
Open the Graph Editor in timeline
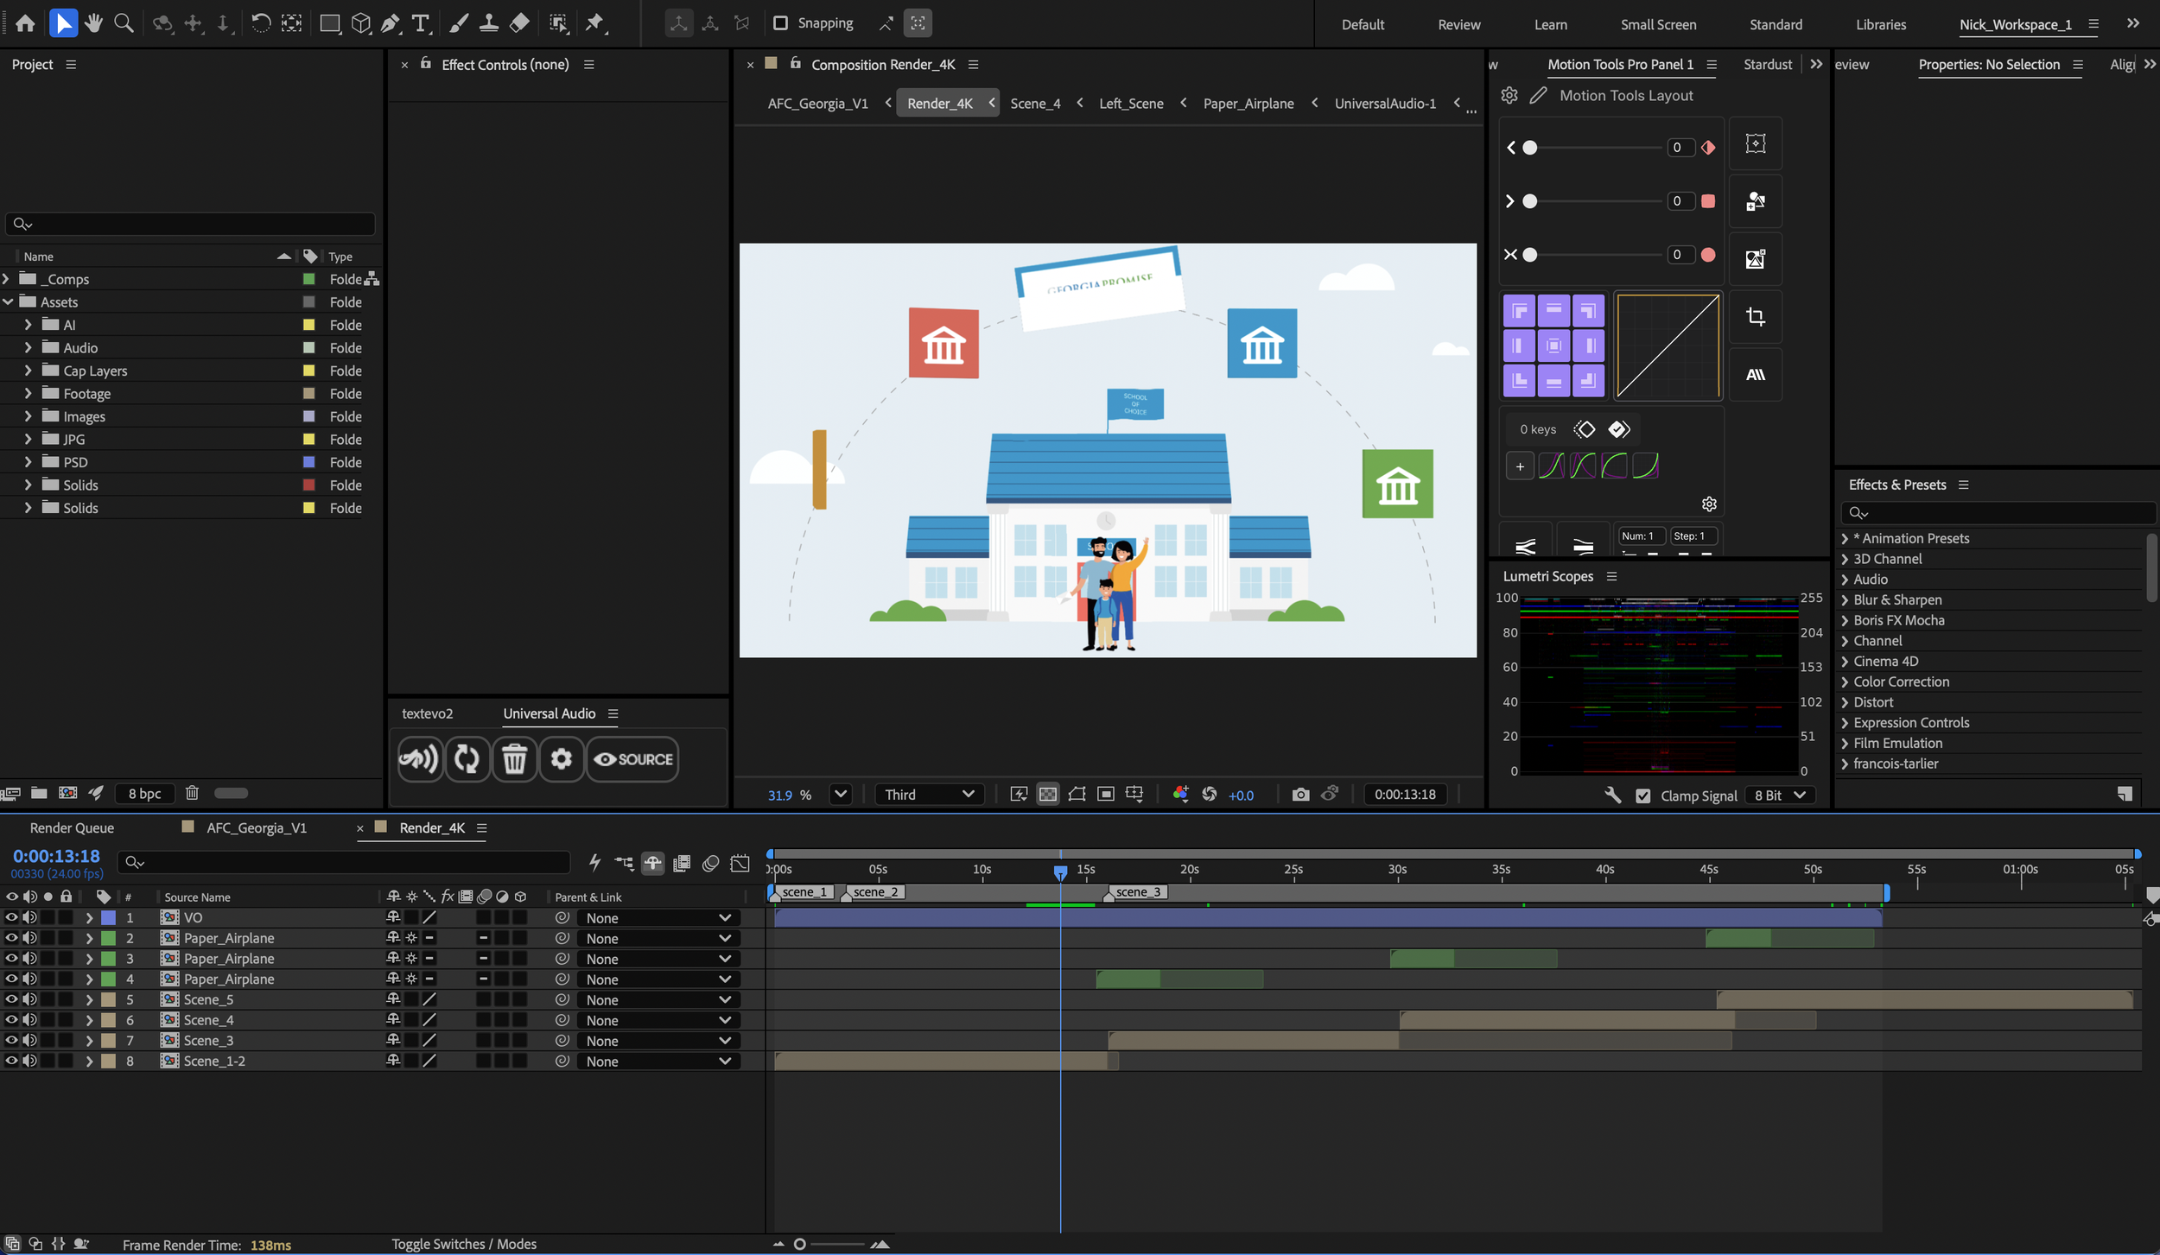click(x=740, y=862)
